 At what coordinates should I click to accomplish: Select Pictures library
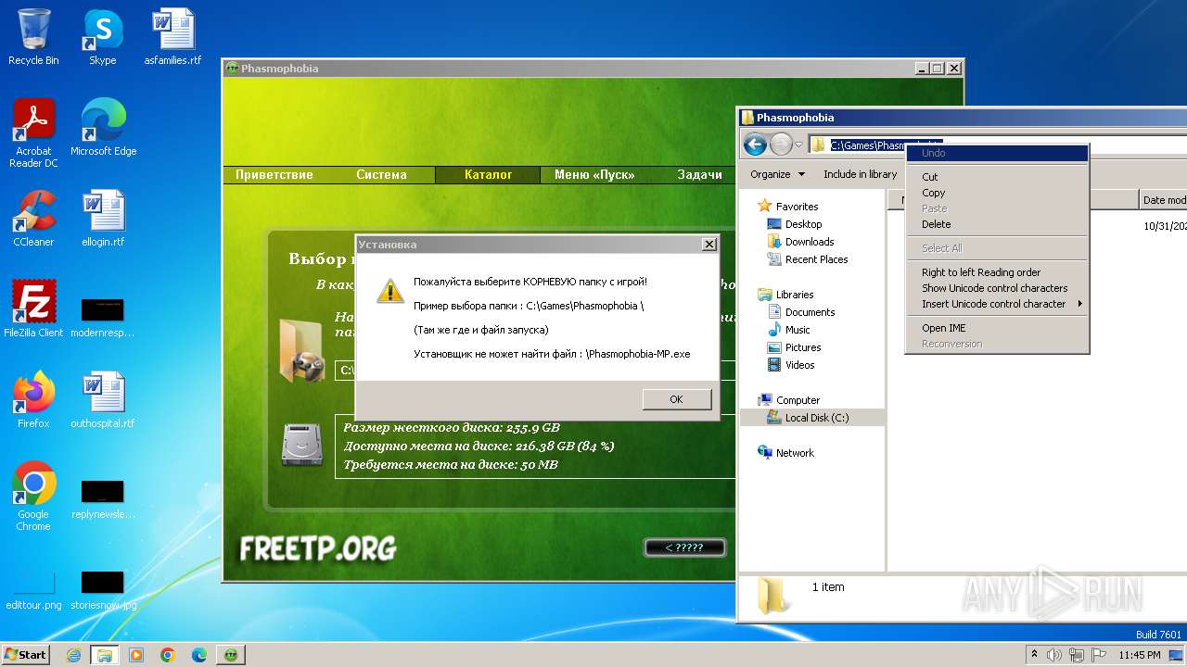802,347
